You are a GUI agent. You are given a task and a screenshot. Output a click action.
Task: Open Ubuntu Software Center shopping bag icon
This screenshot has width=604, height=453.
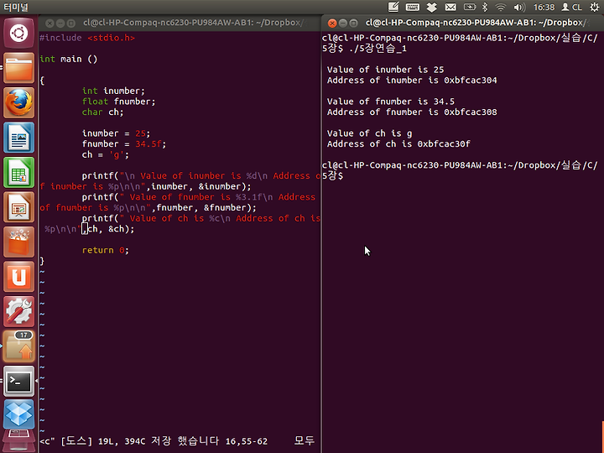(18, 242)
